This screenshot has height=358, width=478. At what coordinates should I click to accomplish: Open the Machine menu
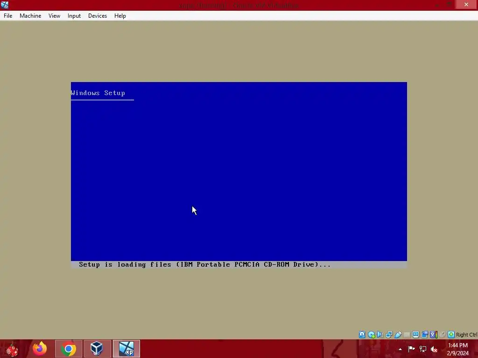point(30,16)
